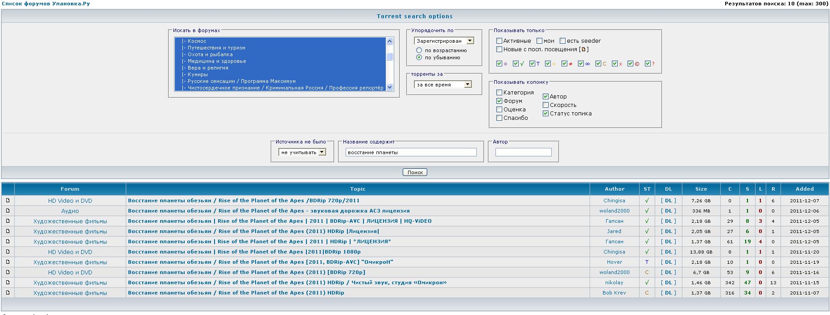Check the 'Скорость' column checkbox
This screenshot has height=315, width=830.
click(x=545, y=105)
